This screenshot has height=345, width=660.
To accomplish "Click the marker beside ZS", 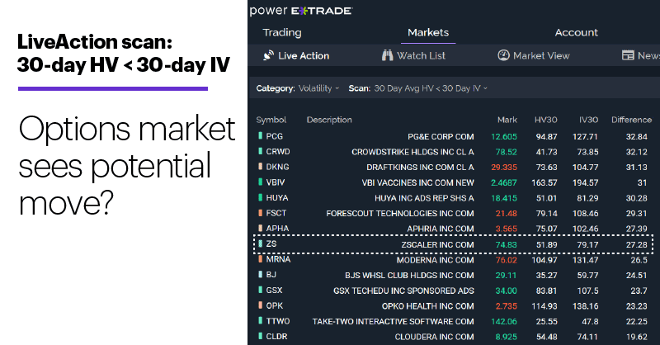I will click(x=260, y=243).
